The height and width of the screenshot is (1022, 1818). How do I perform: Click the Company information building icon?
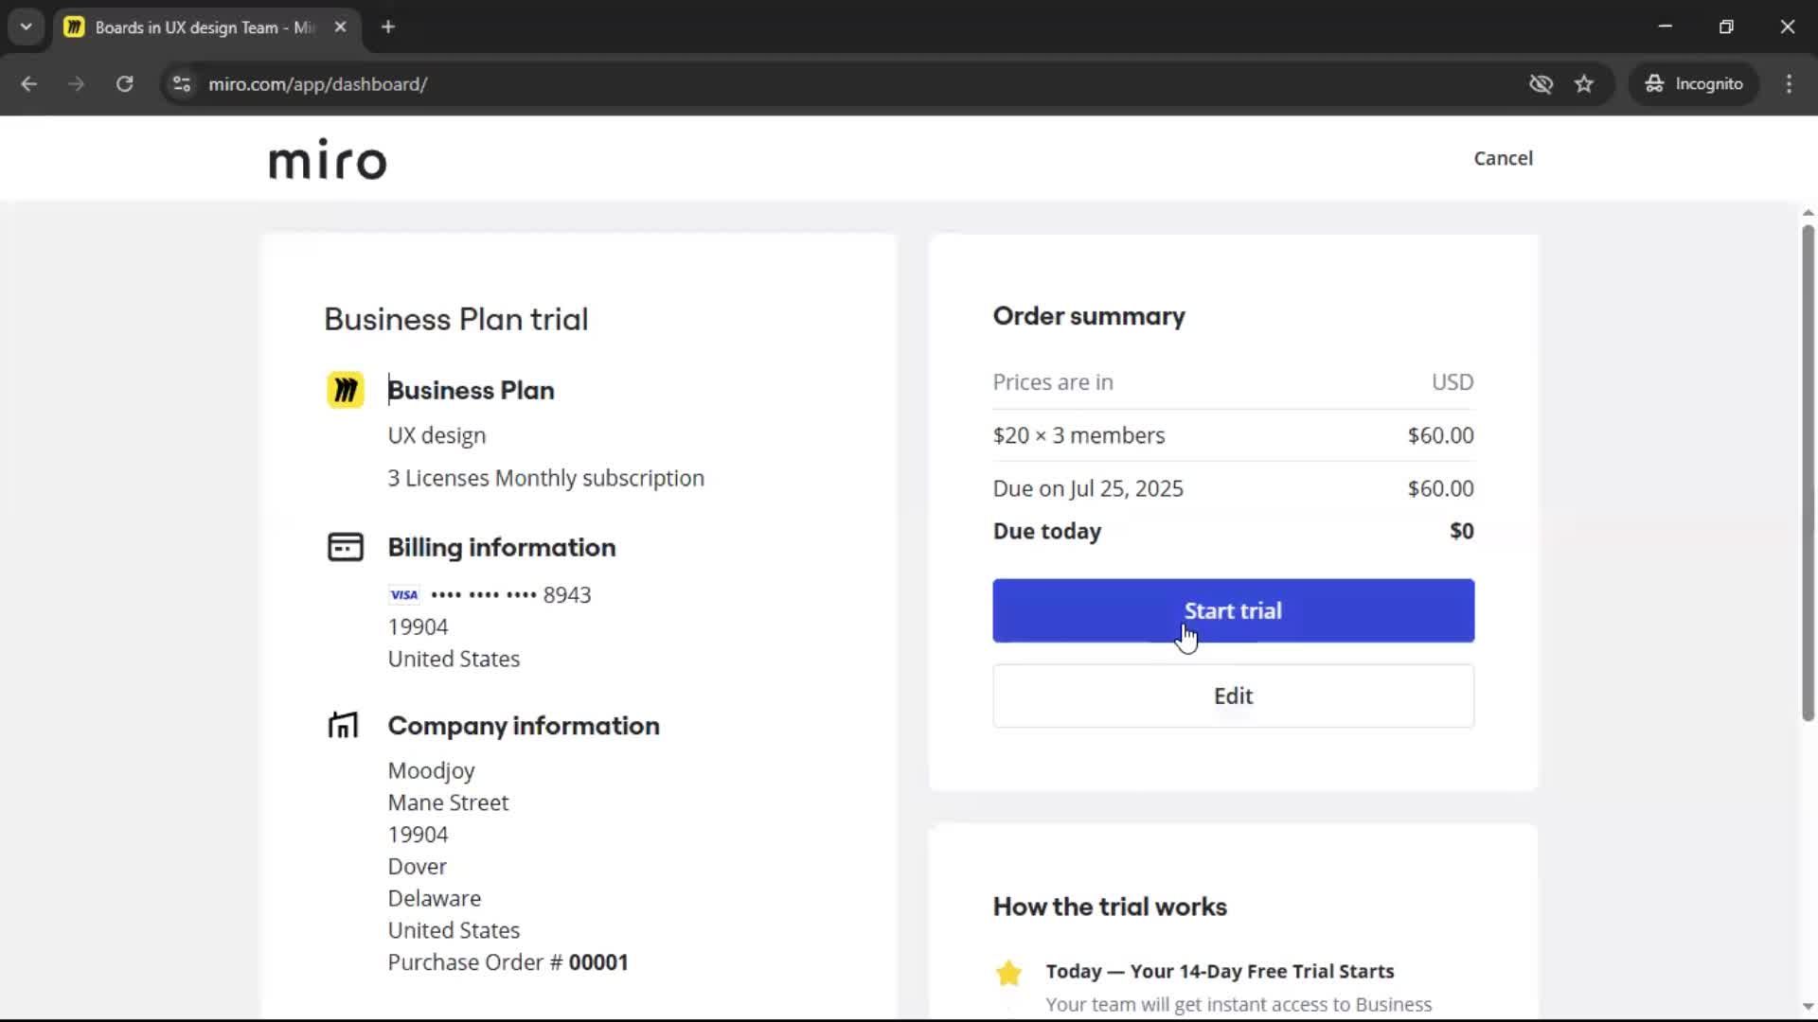pos(344,726)
